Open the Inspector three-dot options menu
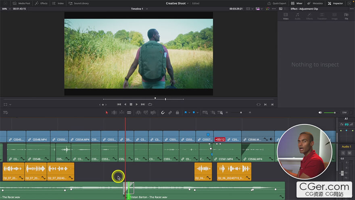355x200 pixels. coord(351,9)
